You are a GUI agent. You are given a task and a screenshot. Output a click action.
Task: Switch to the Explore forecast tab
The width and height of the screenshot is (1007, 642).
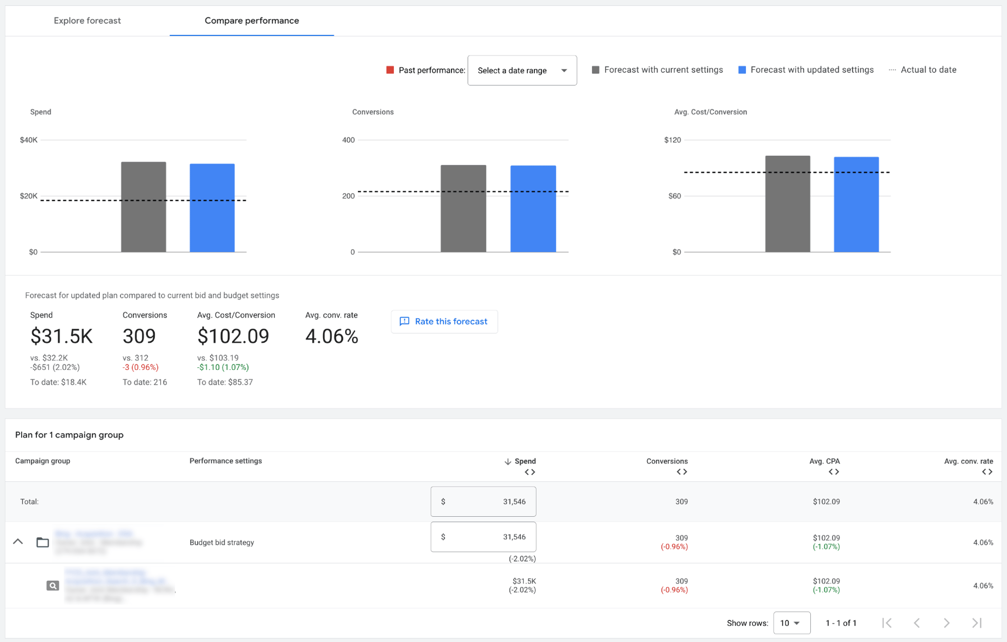(x=86, y=20)
